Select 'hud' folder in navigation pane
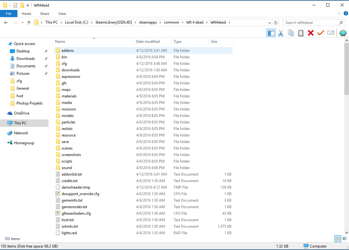 20,96
